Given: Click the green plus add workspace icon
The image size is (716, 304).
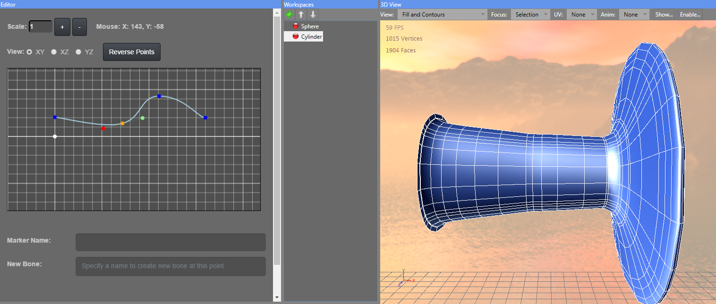Looking at the screenshot, I should tap(289, 15).
